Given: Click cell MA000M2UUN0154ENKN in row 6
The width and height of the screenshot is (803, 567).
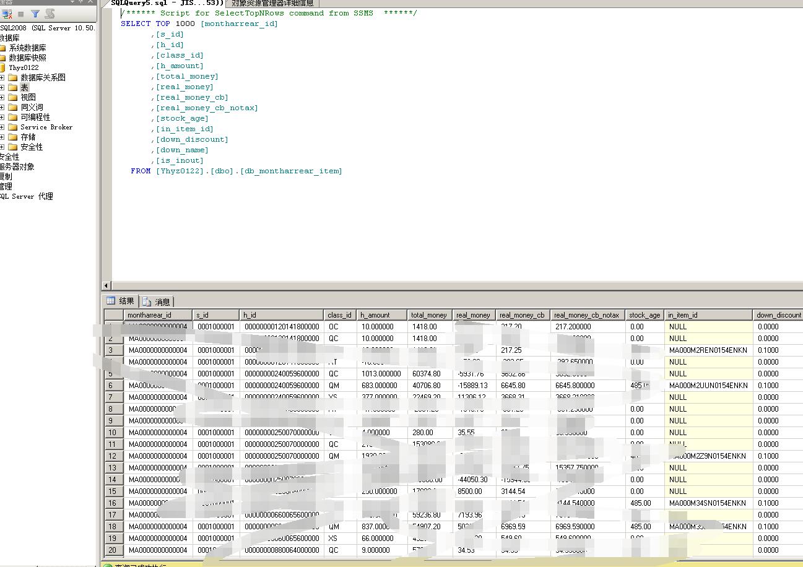Looking at the screenshot, I should pos(708,386).
